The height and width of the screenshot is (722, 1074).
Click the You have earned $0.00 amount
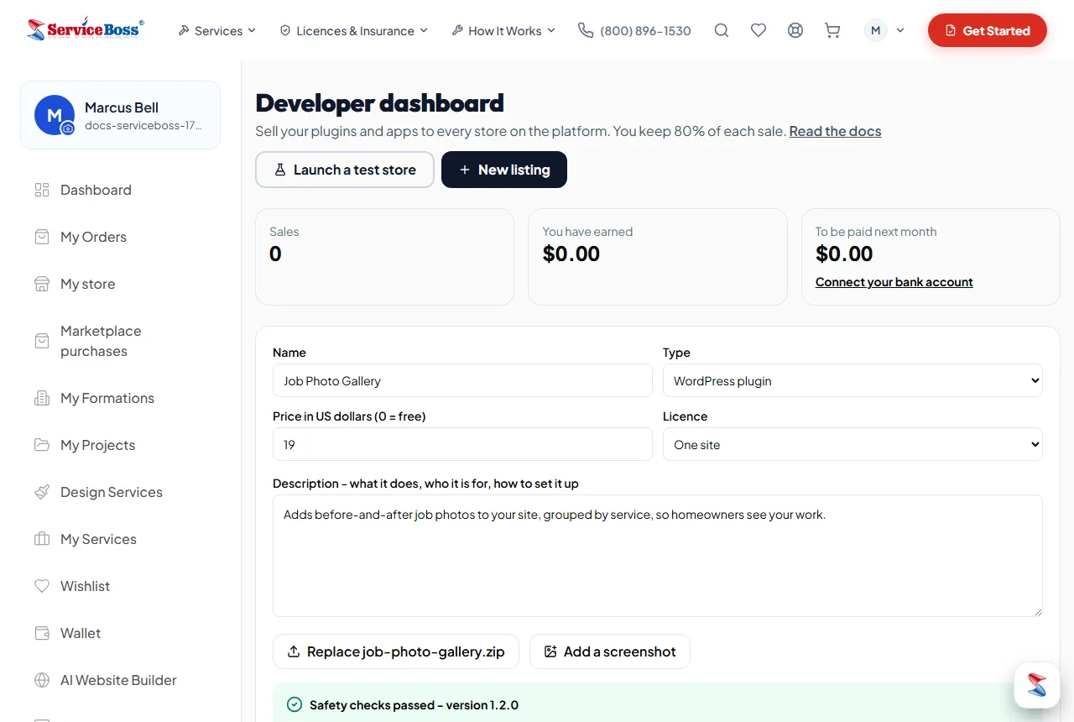click(x=571, y=254)
